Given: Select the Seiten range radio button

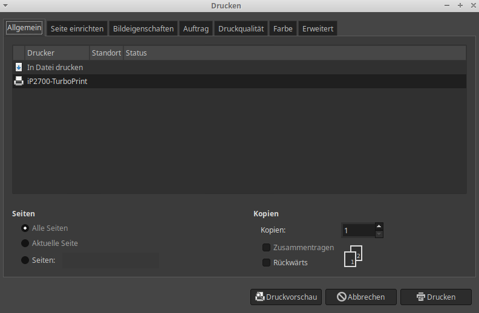Looking at the screenshot, I should pyautogui.click(x=25, y=260).
